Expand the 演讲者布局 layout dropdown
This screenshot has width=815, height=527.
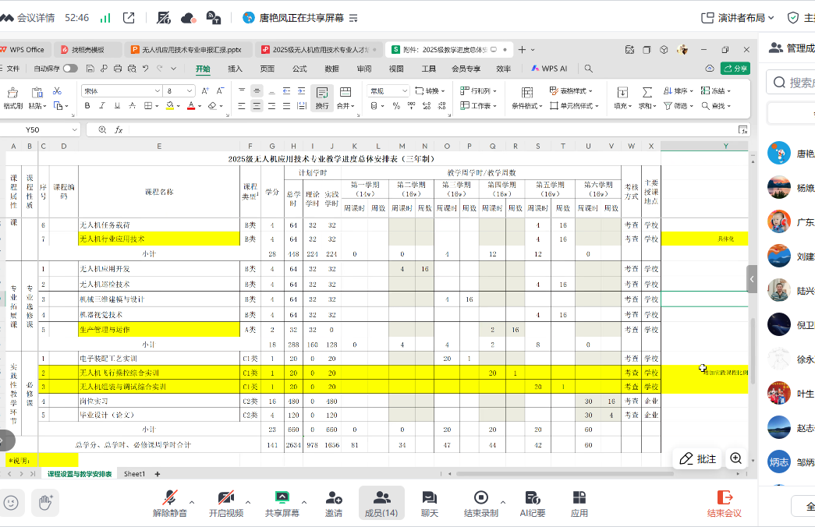738,17
